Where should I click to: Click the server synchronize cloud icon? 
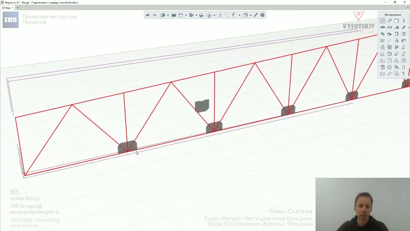pos(209,15)
